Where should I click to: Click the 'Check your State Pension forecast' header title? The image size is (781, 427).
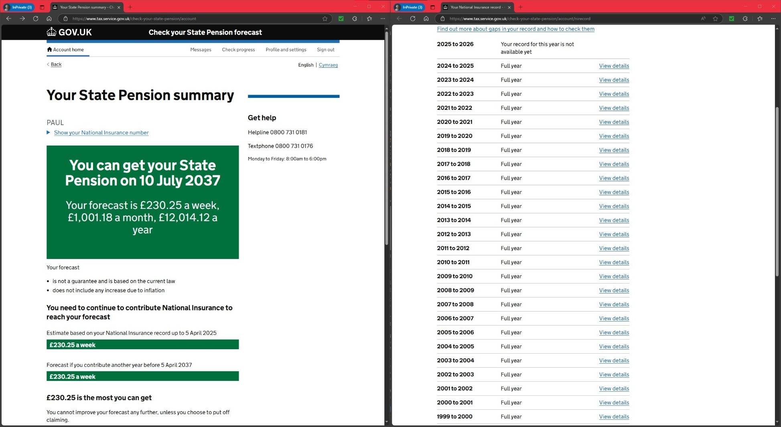point(205,32)
